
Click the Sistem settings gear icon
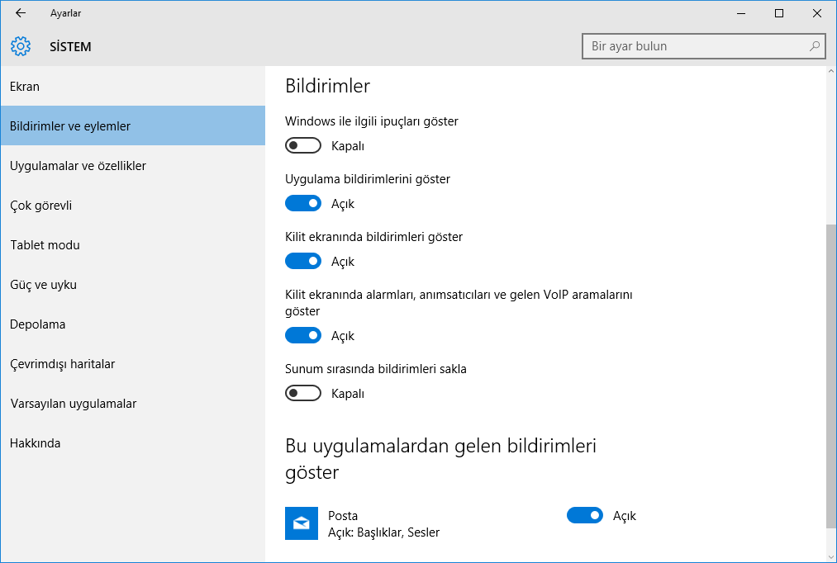21,47
